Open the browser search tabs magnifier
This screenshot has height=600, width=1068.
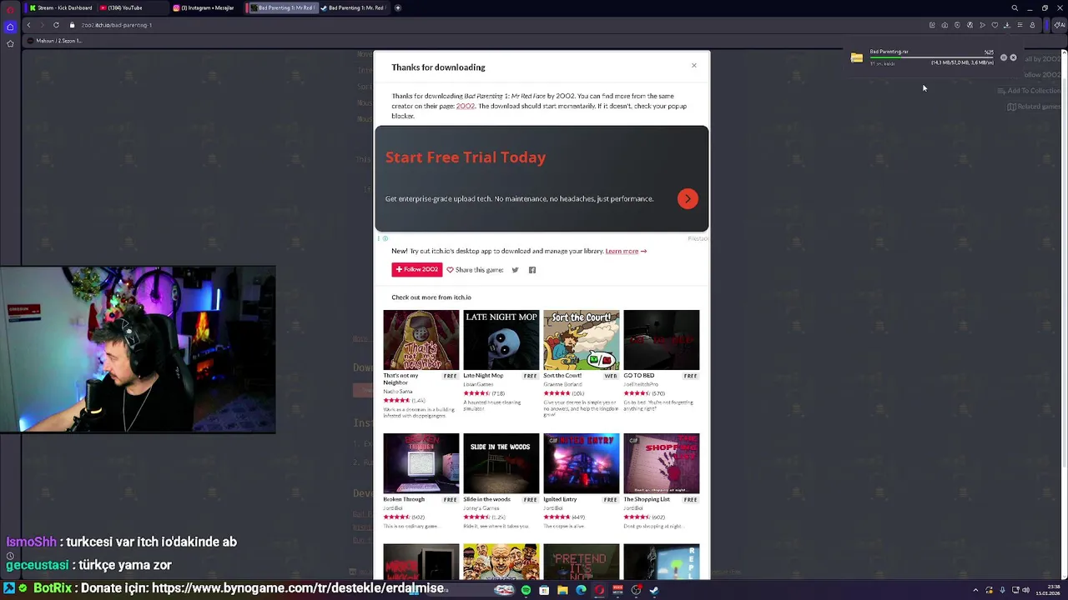click(1015, 7)
